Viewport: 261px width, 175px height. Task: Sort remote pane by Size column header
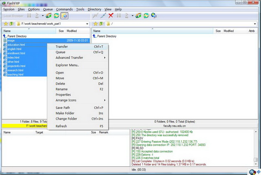[218, 31]
